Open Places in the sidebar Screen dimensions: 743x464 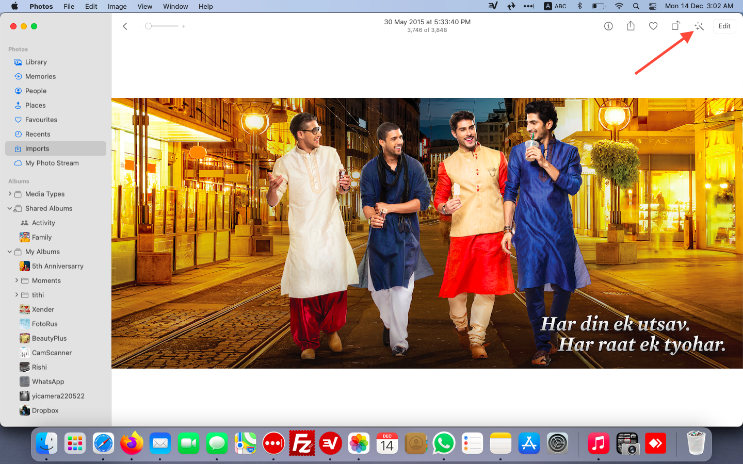click(x=56, y=105)
